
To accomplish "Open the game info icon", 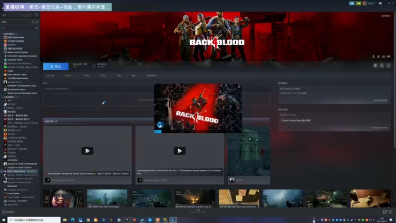I will (x=382, y=65).
